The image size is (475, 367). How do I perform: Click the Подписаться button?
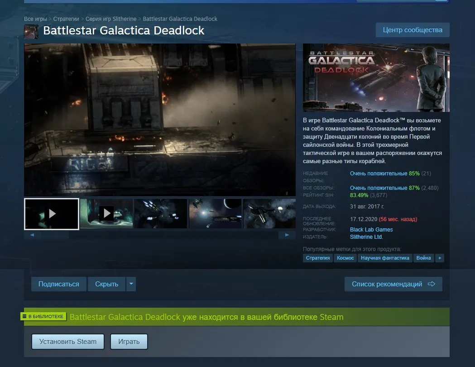pos(59,284)
